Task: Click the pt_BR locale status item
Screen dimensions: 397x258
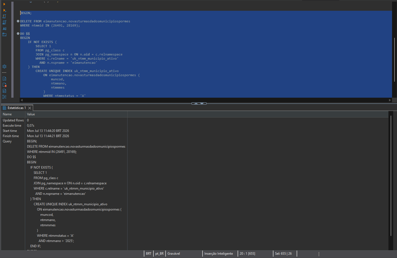Action: coord(159,254)
